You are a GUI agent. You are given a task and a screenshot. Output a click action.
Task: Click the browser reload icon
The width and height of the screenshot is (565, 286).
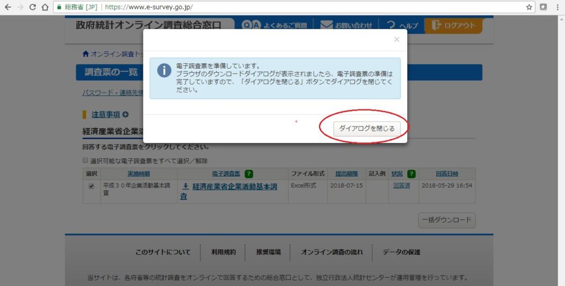tap(33, 7)
